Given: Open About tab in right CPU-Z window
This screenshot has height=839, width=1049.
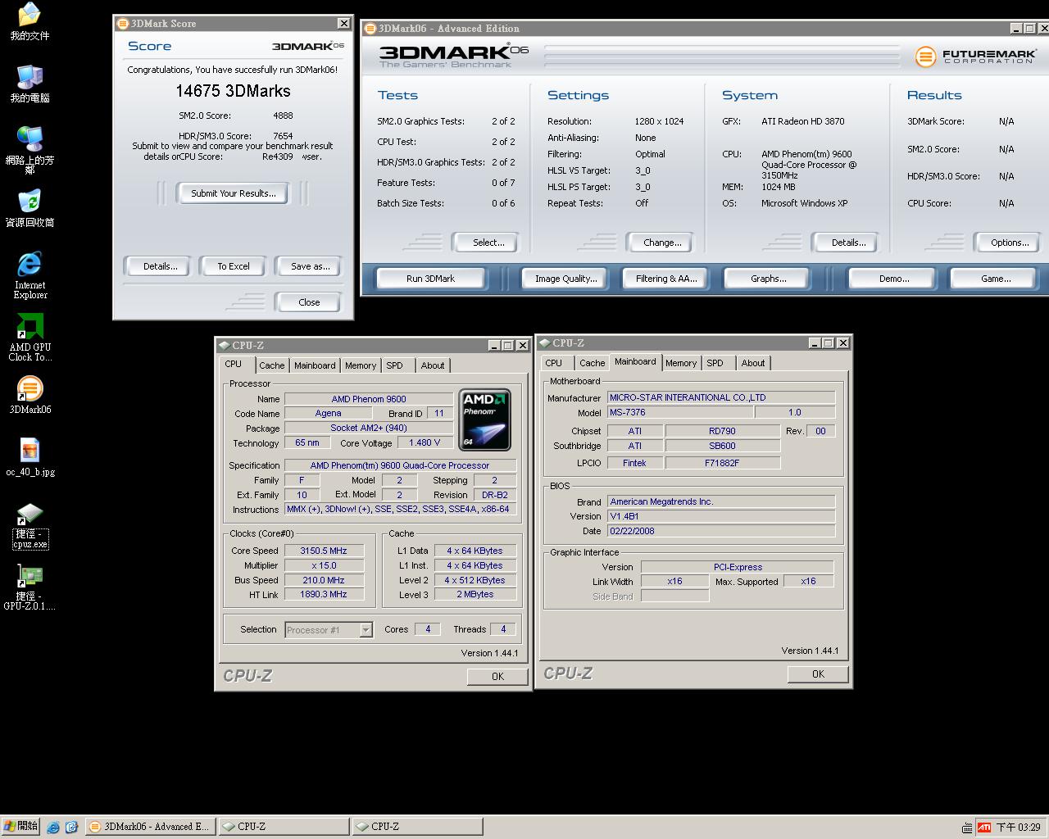Looking at the screenshot, I should pyautogui.click(x=753, y=363).
